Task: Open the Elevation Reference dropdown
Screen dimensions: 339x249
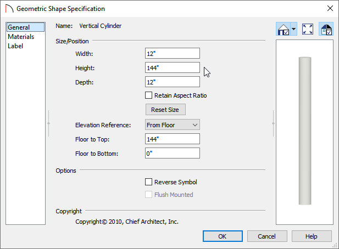Action: (173, 125)
